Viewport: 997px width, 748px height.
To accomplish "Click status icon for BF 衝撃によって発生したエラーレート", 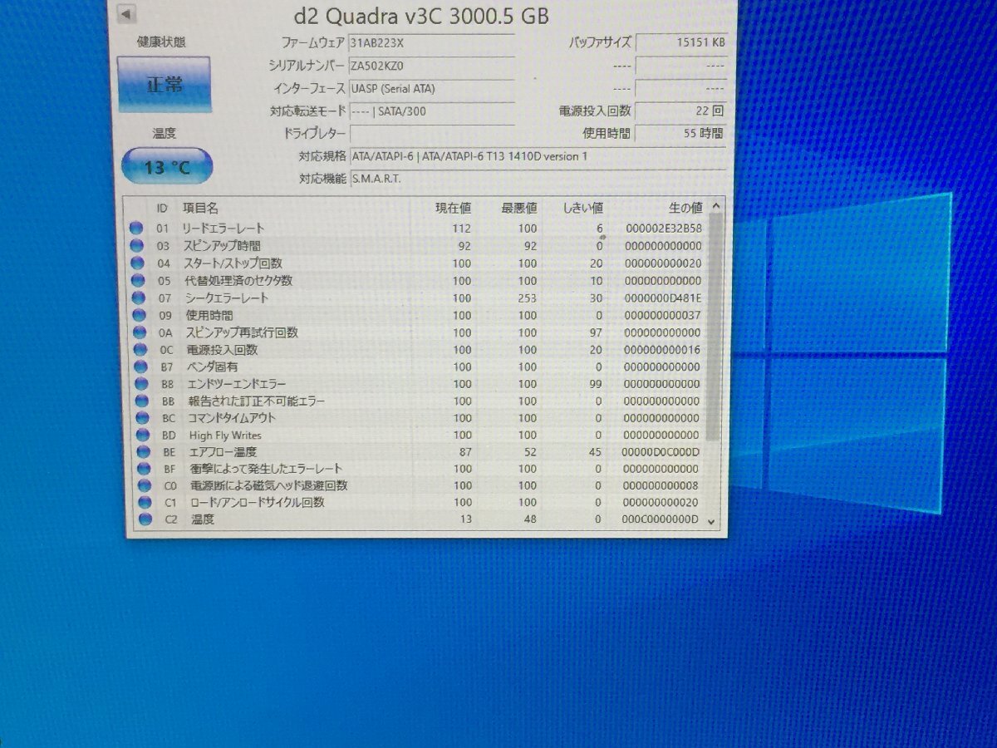I will (144, 469).
